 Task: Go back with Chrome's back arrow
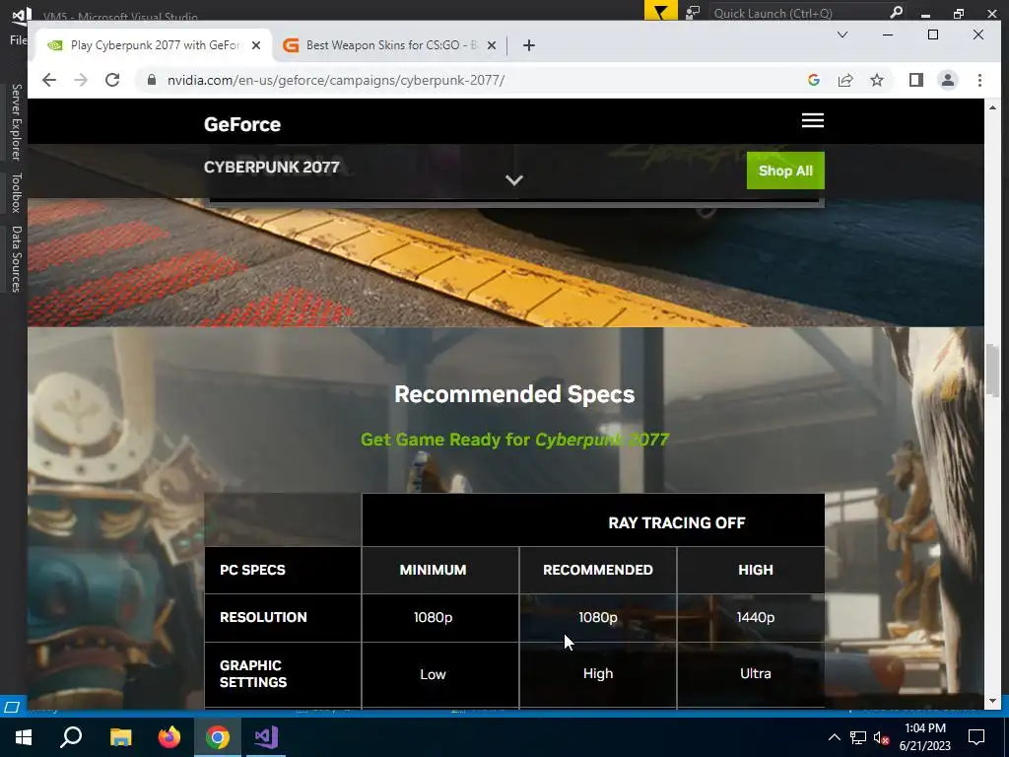click(49, 80)
